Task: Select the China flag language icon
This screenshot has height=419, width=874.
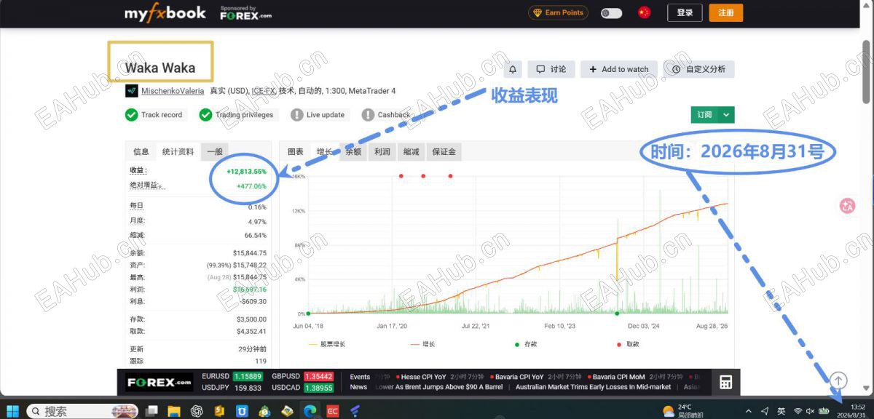Action: click(644, 12)
